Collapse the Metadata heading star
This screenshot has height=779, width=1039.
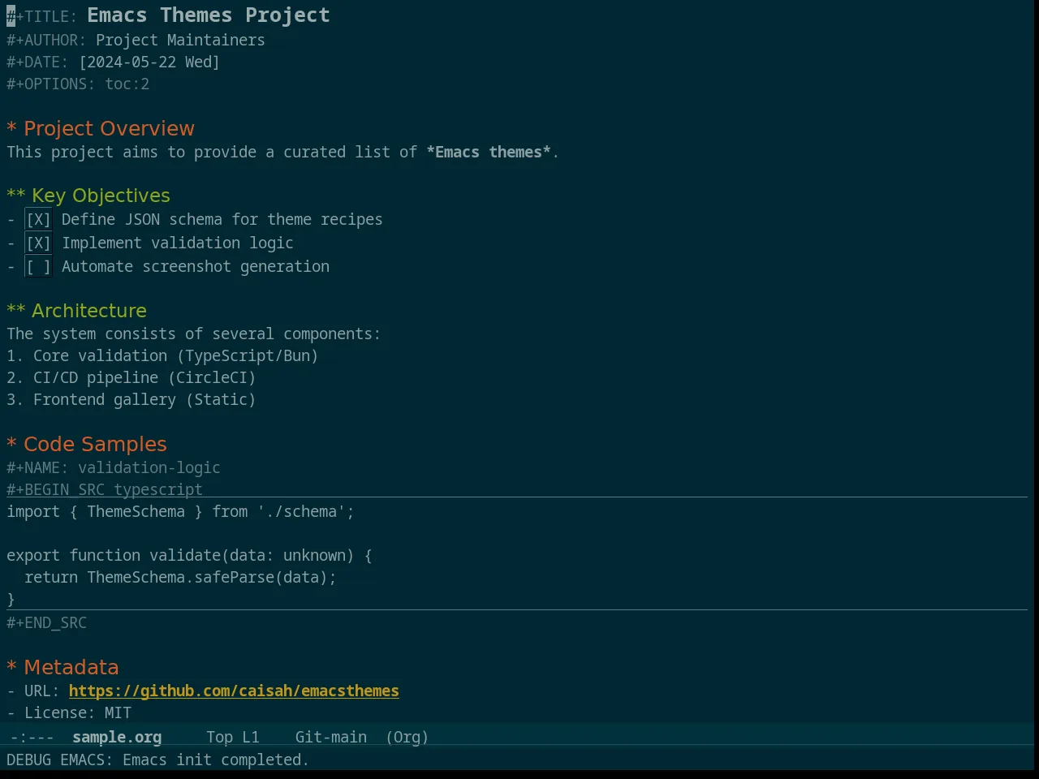(11, 668)
